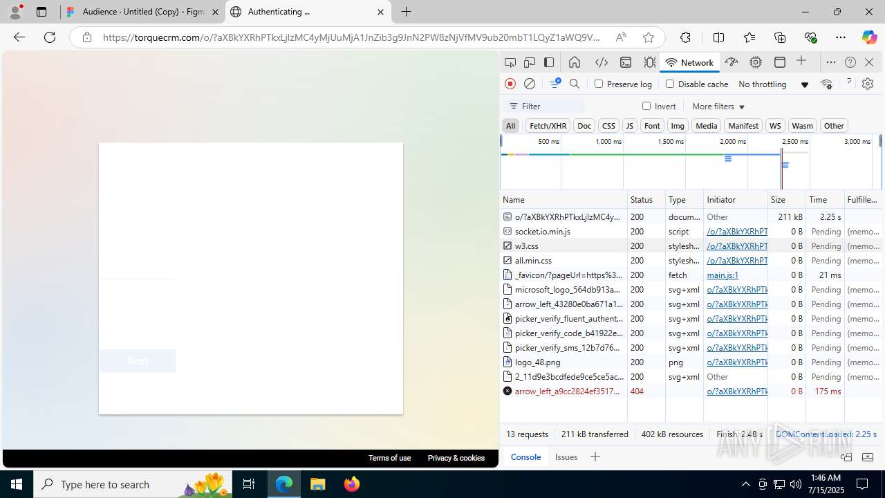Image resolution: width=885 pixels, height=498 pixels.
Task: Open network search magnifier
Action: coord(575,84)
